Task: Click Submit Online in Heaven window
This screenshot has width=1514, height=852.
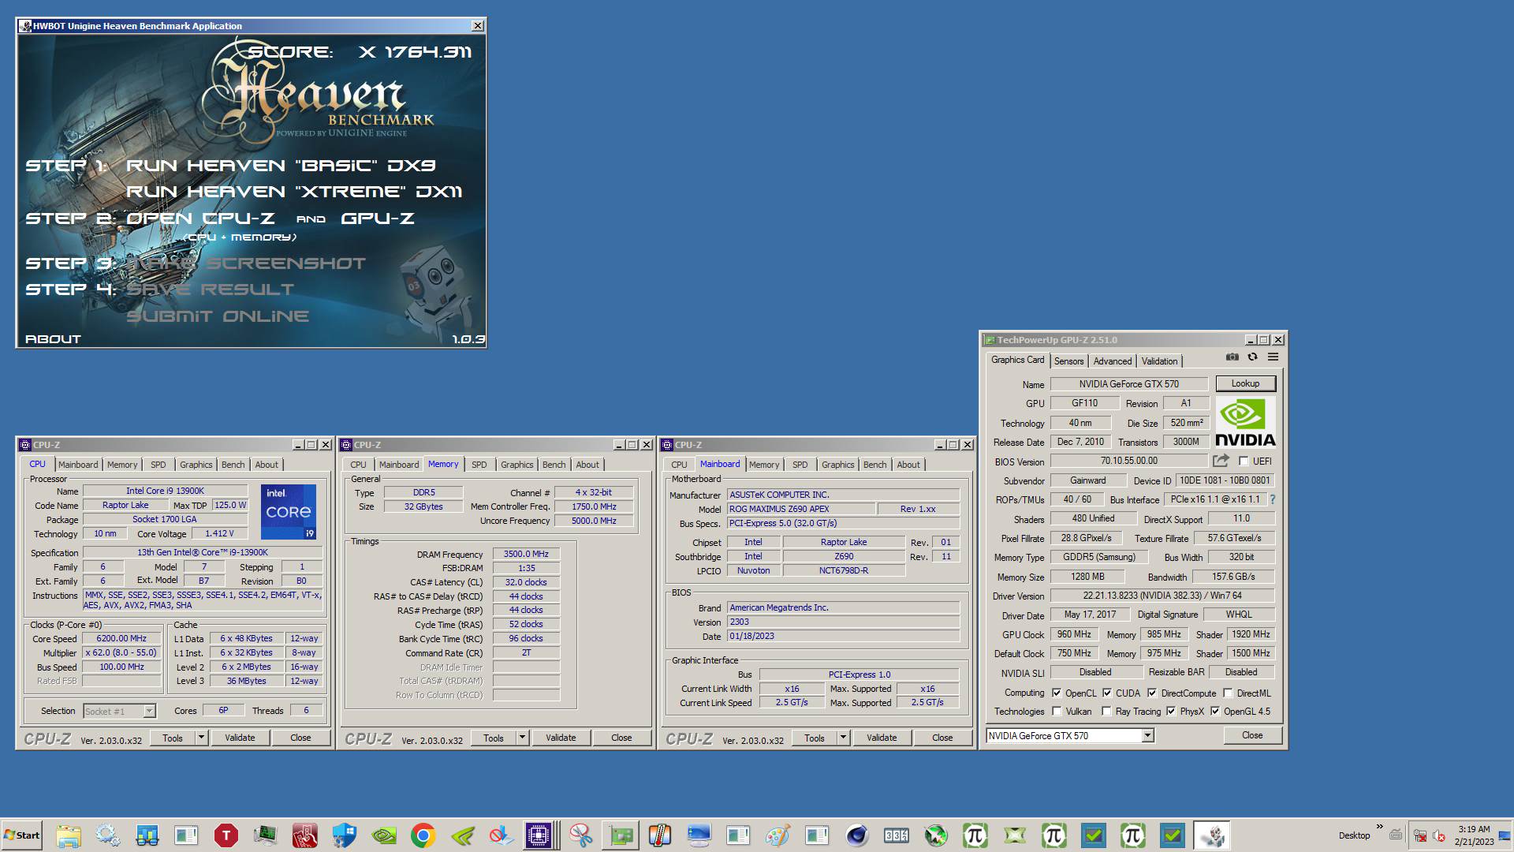Action: (x=218, y=316)
